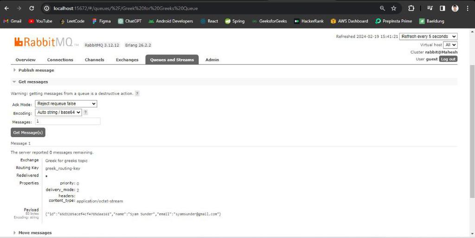Bookmark this page with the star icon
The image size is (475, 238).
[393, 8]
